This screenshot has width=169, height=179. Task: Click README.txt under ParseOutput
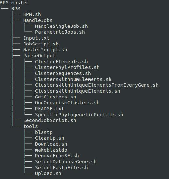tap(50, 109)
